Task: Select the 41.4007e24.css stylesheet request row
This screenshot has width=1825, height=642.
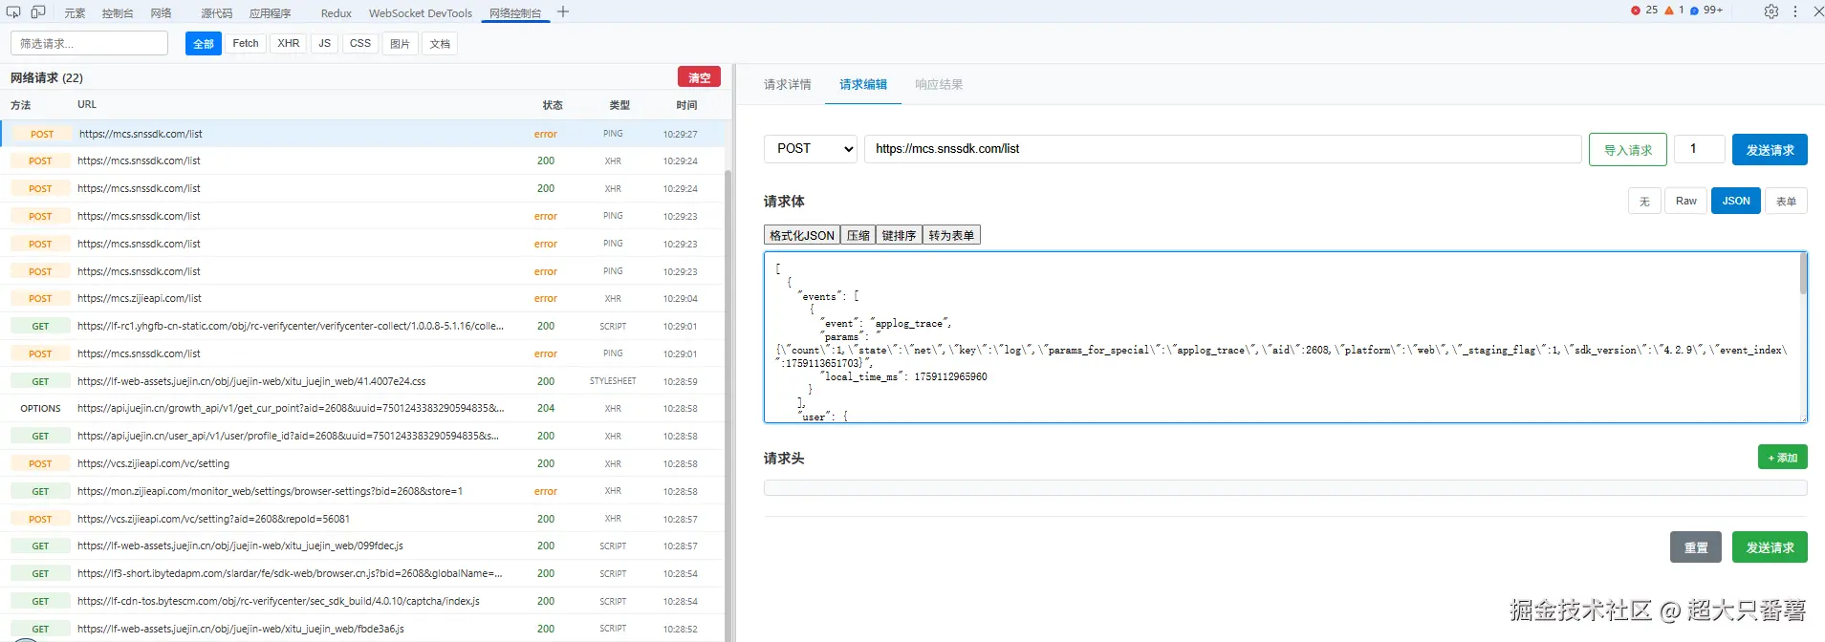Action: pyautogui.click(x=362, y=381)
